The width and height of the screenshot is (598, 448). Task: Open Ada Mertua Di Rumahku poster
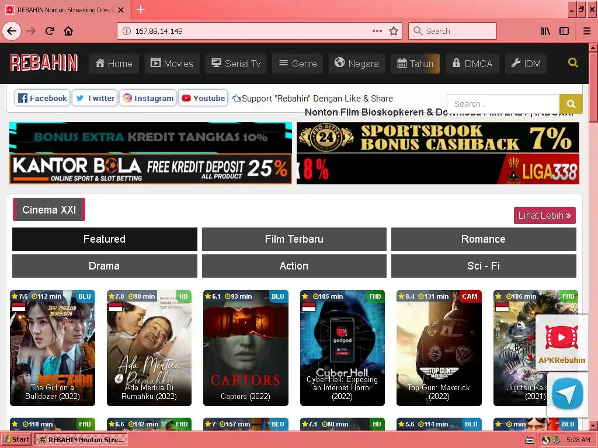(x=149, y=348)
